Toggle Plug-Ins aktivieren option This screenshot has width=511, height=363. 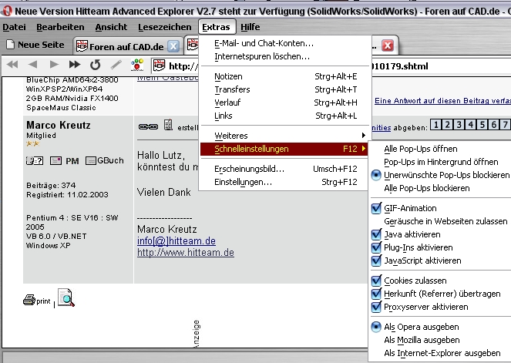point(376,247)
